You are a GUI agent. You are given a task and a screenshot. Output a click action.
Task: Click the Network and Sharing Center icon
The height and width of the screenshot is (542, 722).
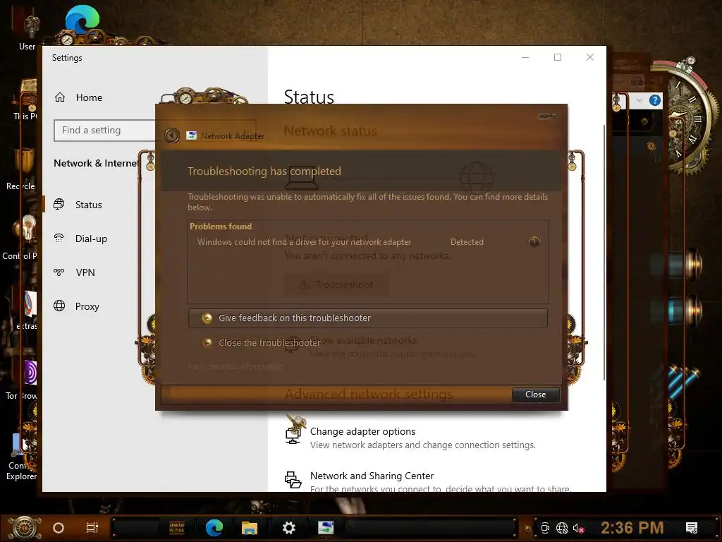pyautogui.click(x=293, y=479)
